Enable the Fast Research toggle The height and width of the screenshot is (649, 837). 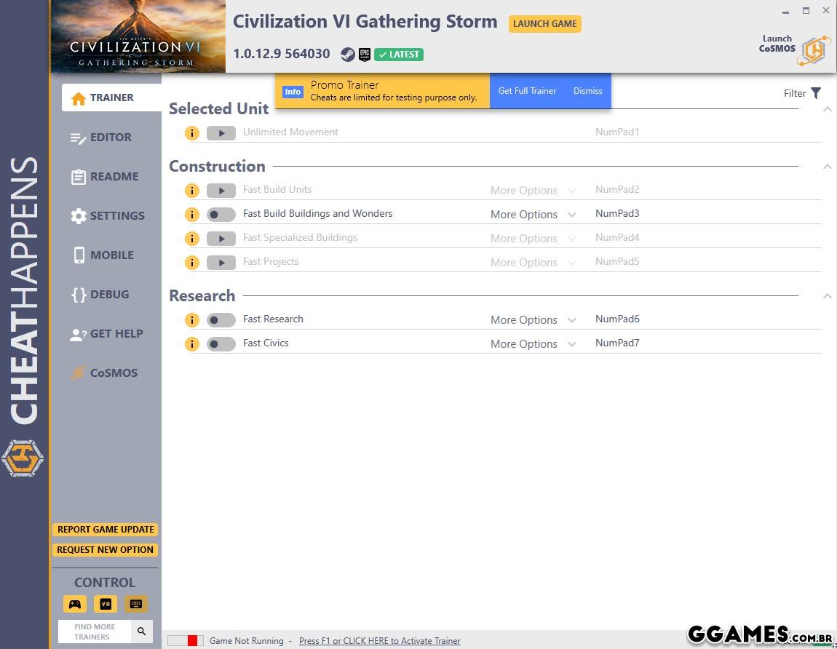[221, 319]
